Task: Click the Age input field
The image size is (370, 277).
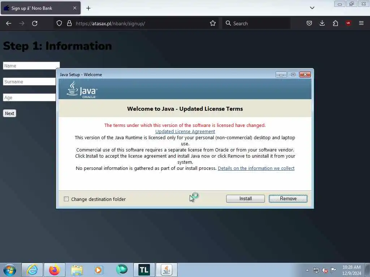Action: pyautogui.click(x=30, y=97)
